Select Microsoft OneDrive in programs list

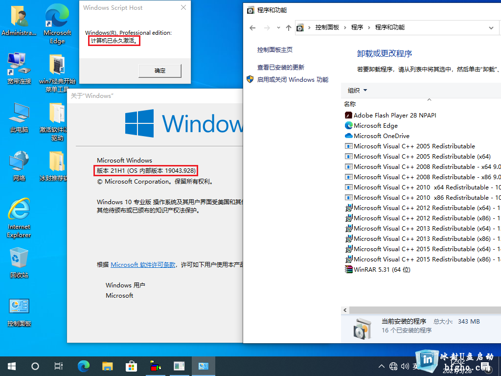[x=377, y=136]
